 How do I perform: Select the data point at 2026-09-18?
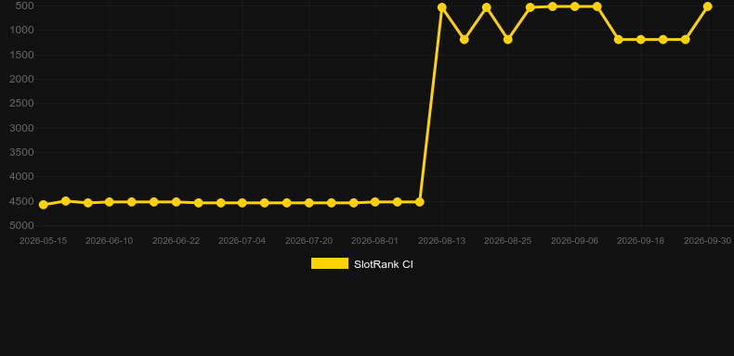tap(641, 40)
